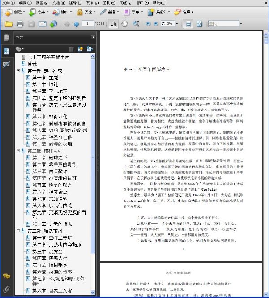The image size is (269, 298).
Task: Create new bookmark icon
Action: coord(81,49)
